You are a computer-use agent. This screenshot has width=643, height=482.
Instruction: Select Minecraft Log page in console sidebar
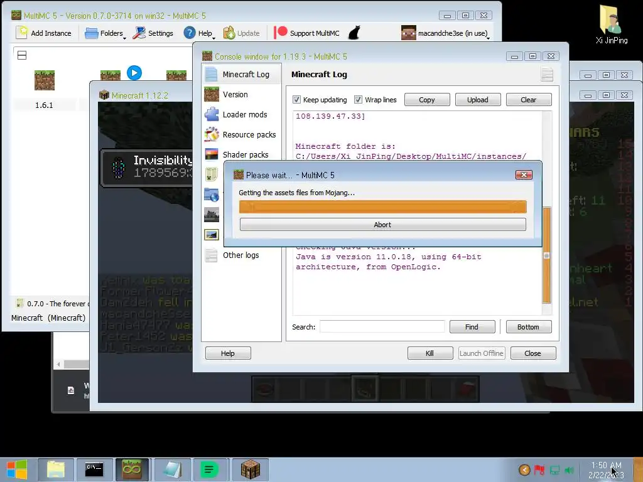tap(242, 74)
